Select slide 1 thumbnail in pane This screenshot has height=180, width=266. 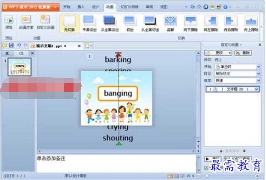pos(20,67)
